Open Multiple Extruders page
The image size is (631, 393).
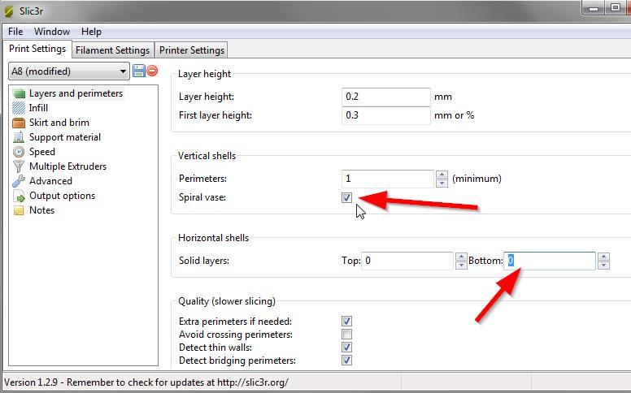click(67, 166)
